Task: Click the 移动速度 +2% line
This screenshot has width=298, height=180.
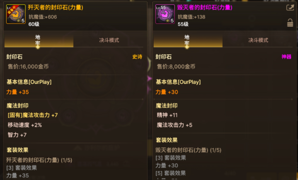Action: point(25,125)
